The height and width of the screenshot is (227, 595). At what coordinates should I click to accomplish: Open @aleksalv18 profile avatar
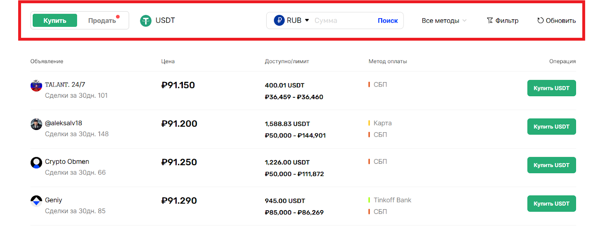(x=36, y=124)
